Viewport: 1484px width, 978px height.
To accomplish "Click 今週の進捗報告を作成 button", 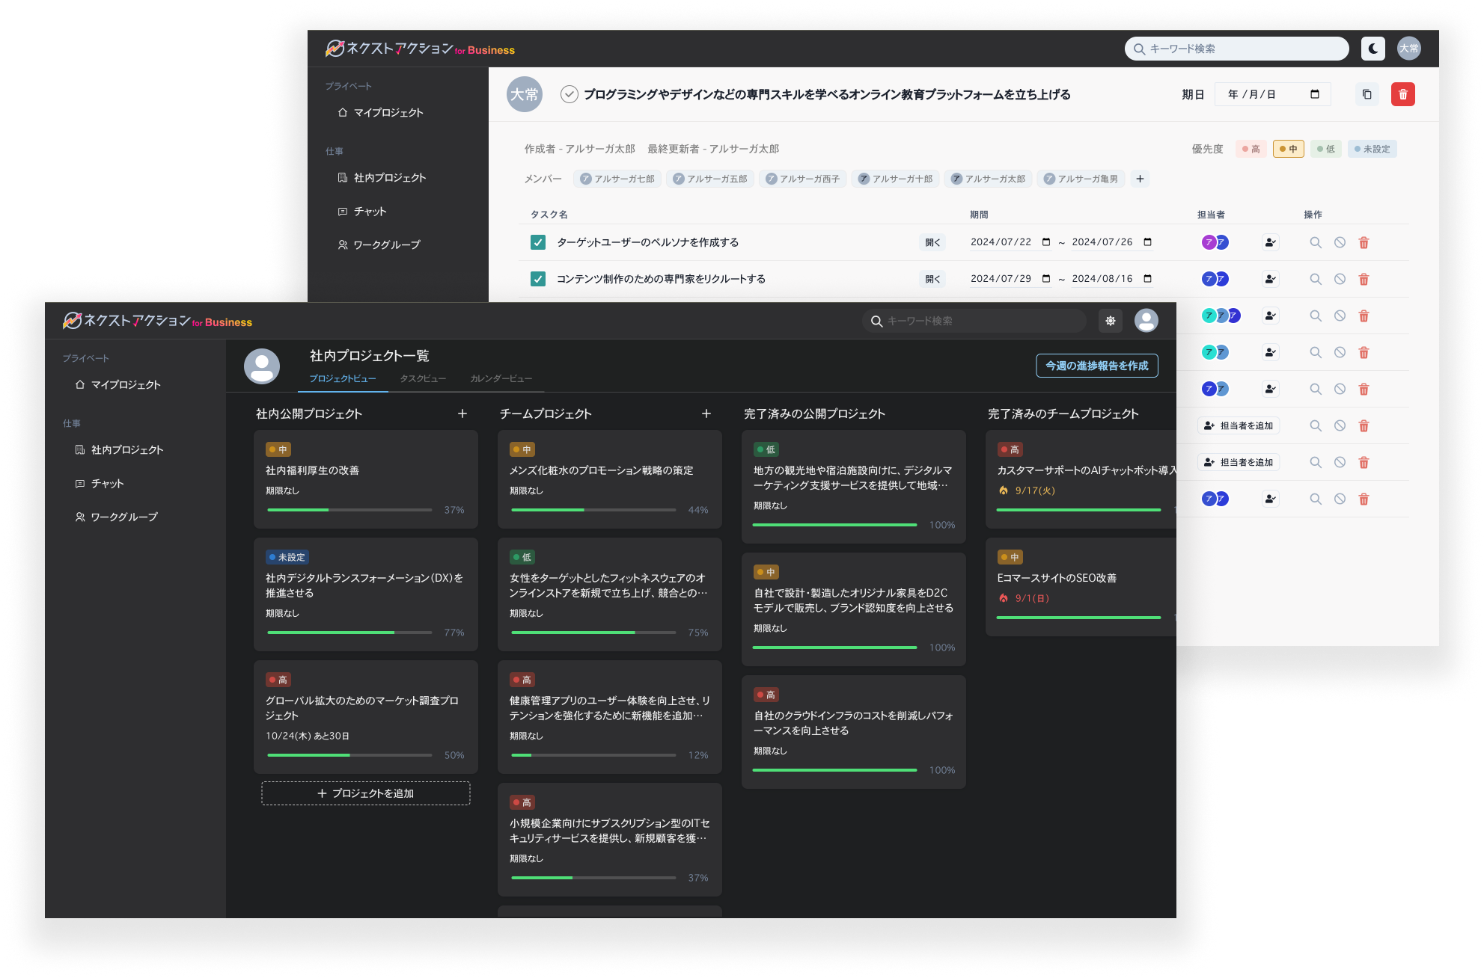I will click(1096, 366).
